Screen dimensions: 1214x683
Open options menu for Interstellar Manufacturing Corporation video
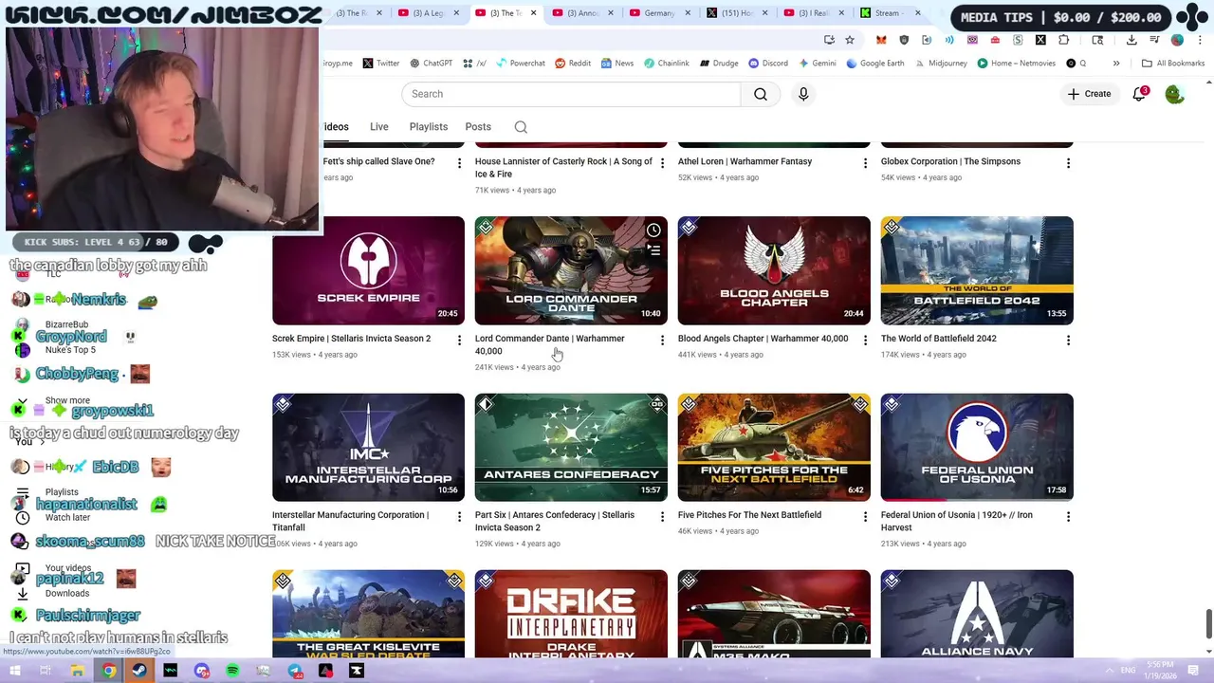pos(459,517)
